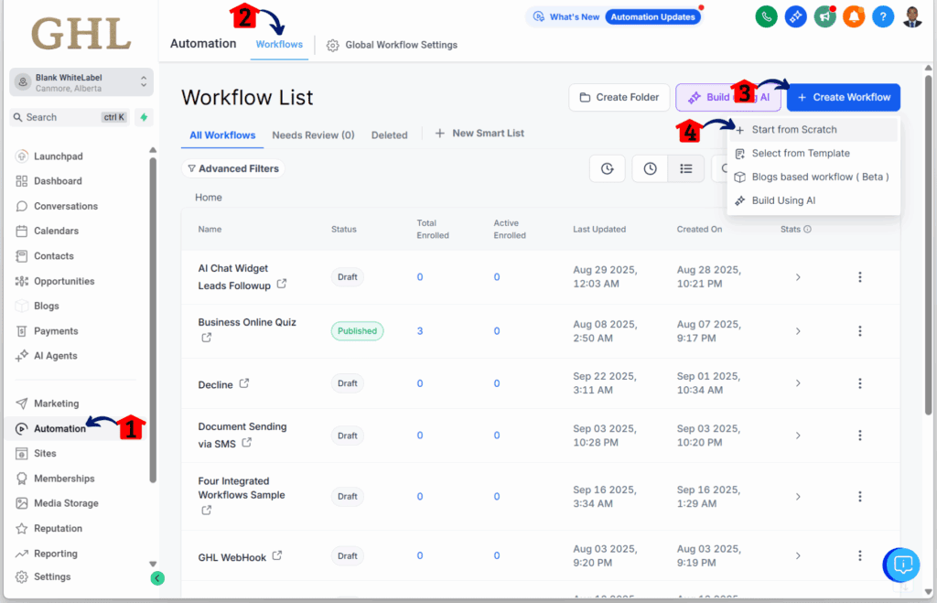The image size is (937, 603).
Task: Open external link icon for Business Online Quiz
Action: click(x=206, y=338)
